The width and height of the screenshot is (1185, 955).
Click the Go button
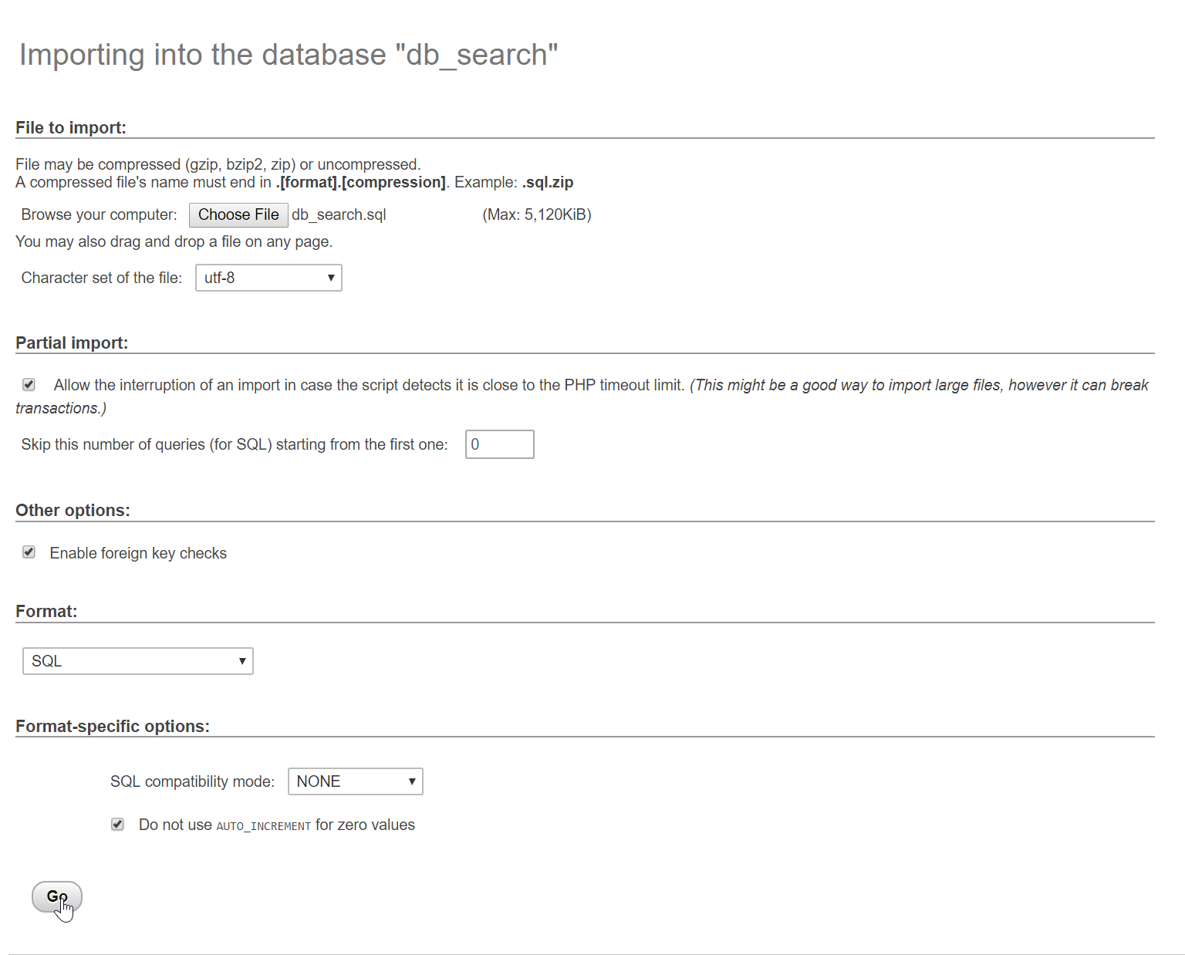[57, 896]
